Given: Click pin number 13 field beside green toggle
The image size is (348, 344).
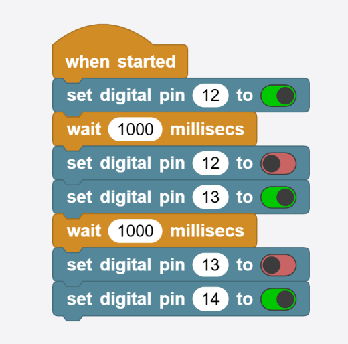Looking at the screenshot, I should 211,197.
